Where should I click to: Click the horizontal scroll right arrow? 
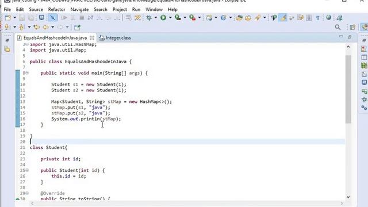(x=342, y=203)
